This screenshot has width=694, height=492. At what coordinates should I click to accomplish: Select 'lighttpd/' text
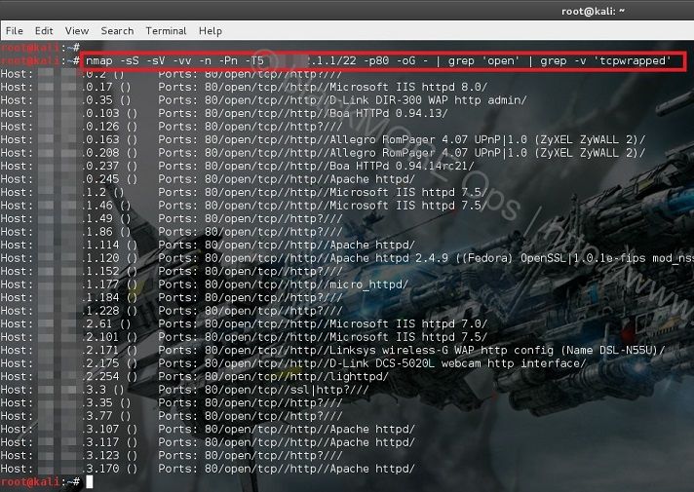(x=359, y=376)
